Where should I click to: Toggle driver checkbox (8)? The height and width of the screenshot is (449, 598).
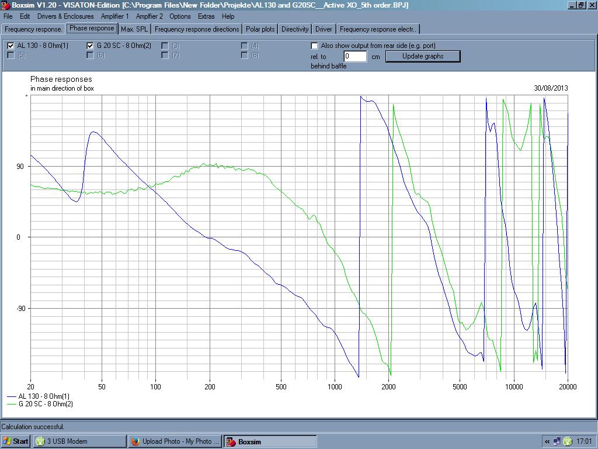(x=245, y=56)
